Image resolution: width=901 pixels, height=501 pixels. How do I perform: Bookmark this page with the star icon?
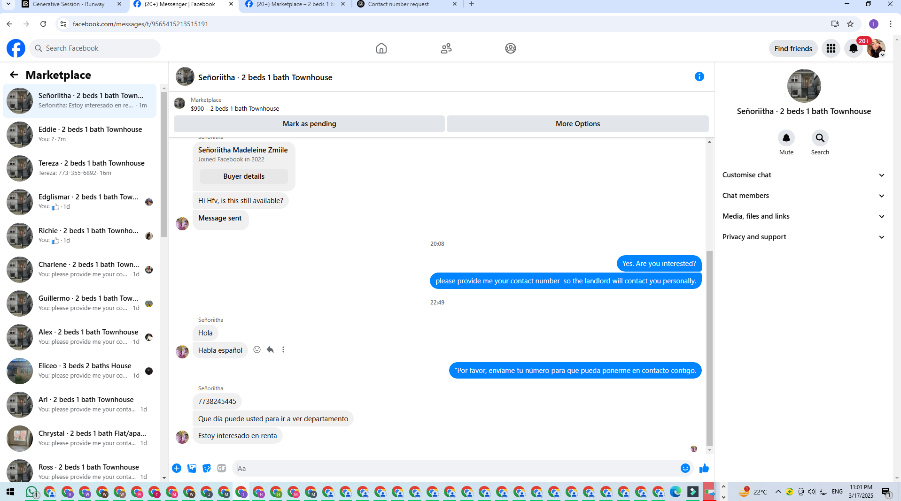tap(850, 24)
